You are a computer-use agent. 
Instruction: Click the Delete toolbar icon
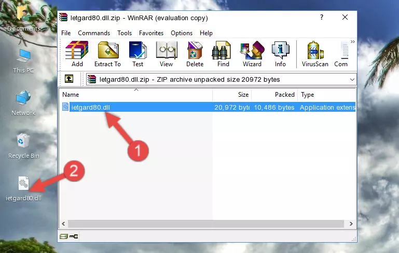195,54
